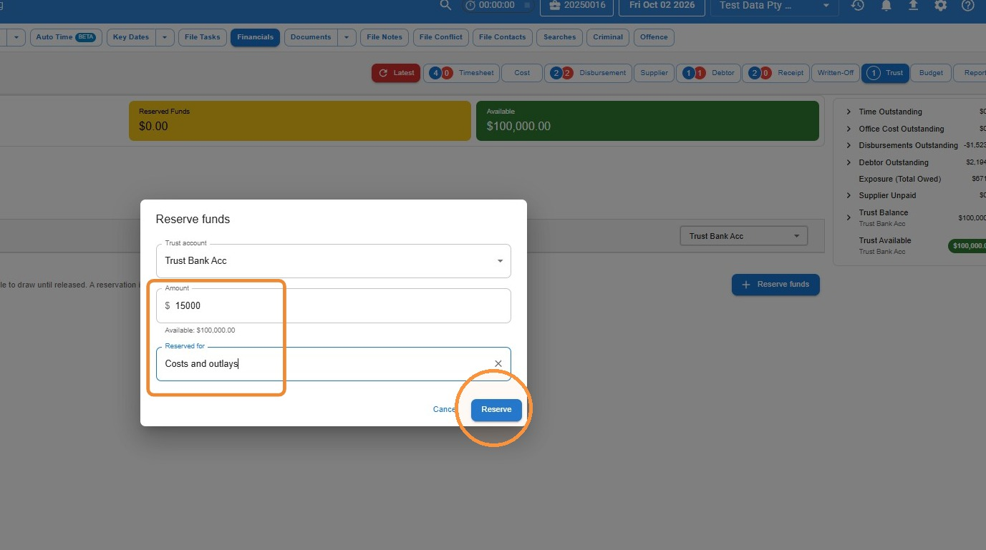
Task: Click the Trust Available label
Action: [885, 240]
